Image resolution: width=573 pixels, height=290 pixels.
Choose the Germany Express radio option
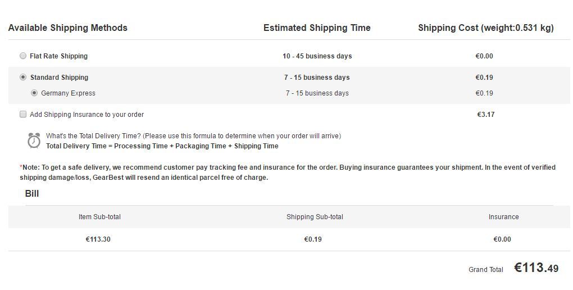(34, 93)
